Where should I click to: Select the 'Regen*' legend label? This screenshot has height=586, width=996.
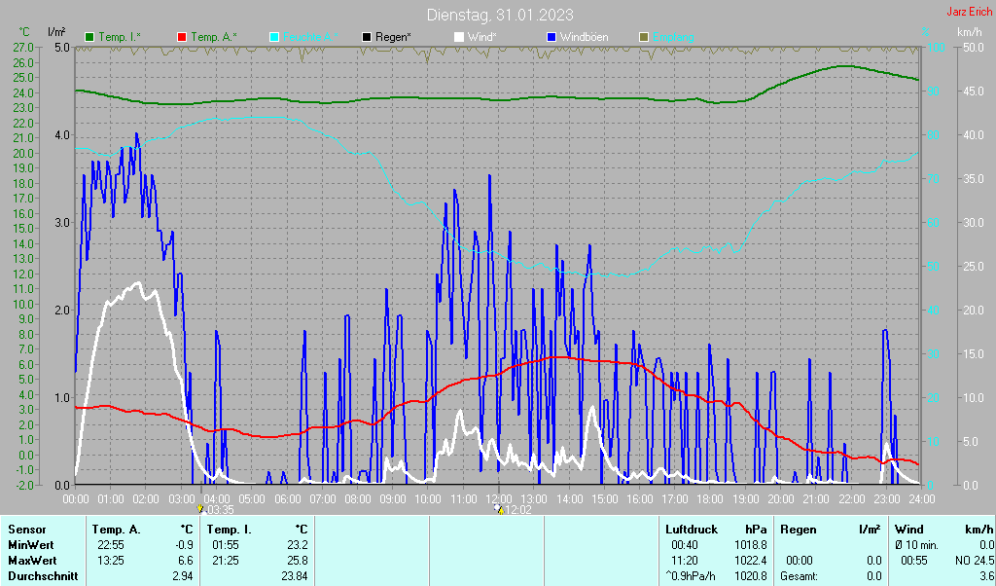393,38
